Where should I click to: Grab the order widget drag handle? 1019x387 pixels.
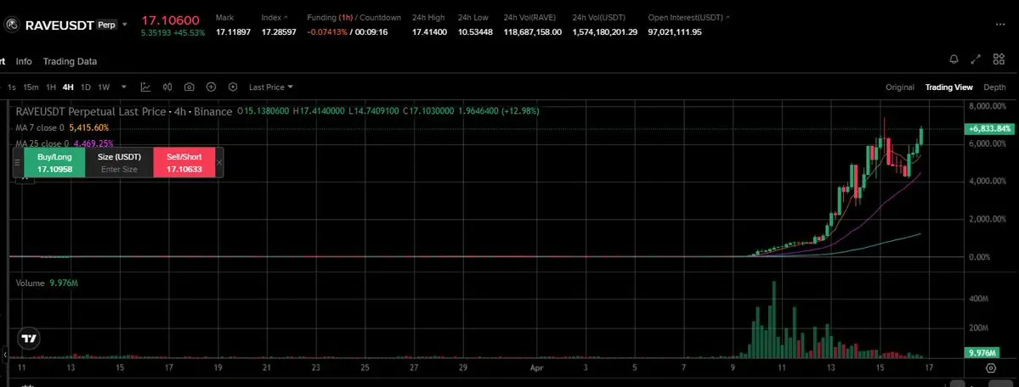pyautogui.click(x=18, y=162)
